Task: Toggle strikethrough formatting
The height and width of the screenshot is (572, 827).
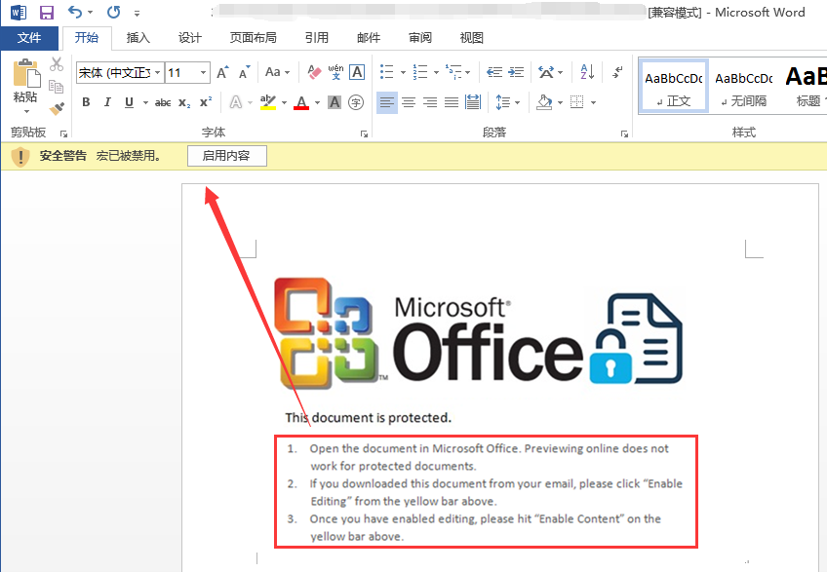Action: point(163,102)
